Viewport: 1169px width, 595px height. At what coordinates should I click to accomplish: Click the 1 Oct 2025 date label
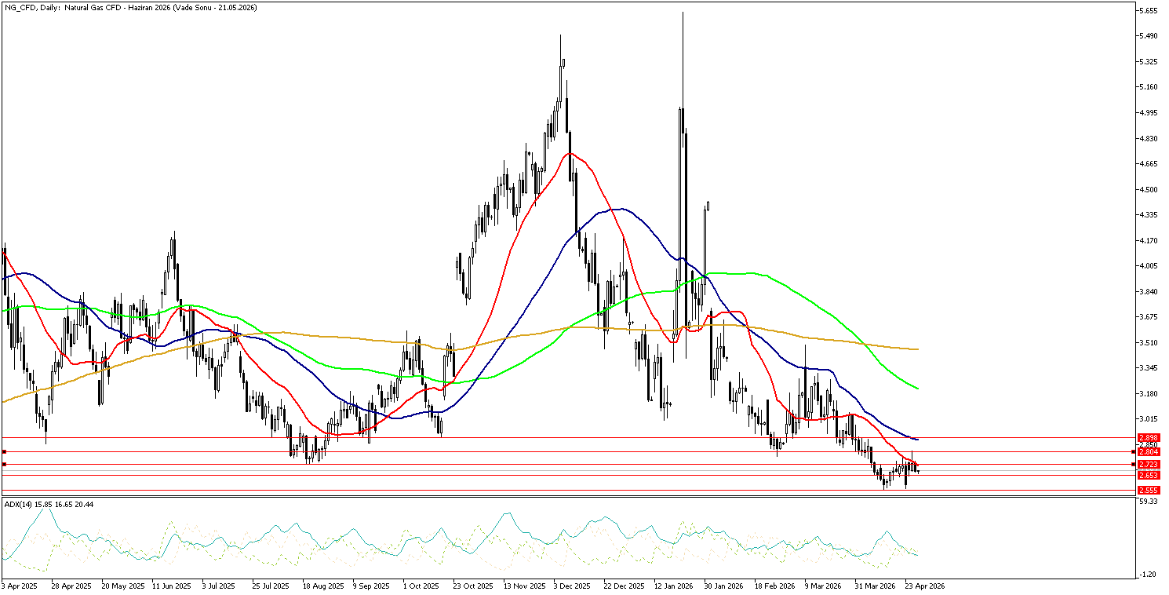(x=422, y=586)
